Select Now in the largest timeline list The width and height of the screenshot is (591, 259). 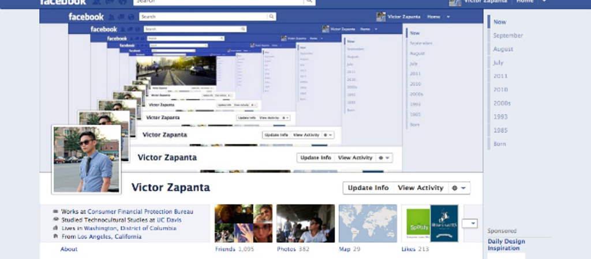[x=500, y=22]
